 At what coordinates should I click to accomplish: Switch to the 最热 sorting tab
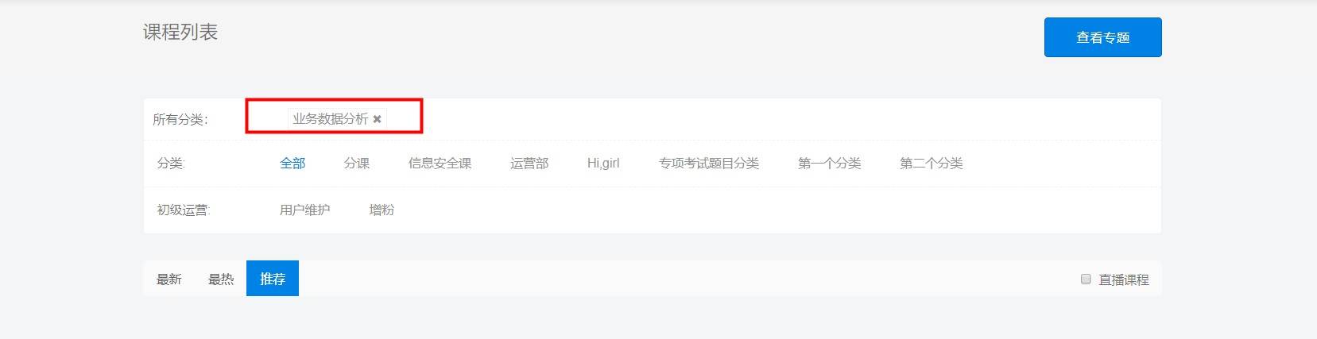click(221, 279)
